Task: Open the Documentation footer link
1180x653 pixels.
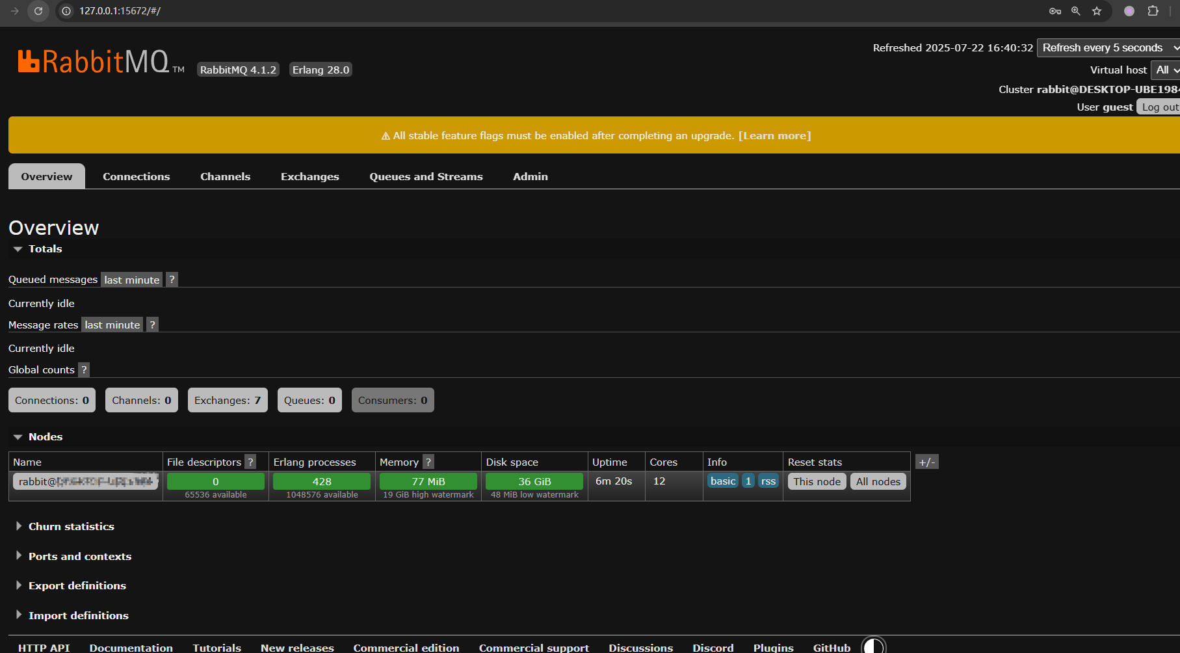Action: [131, 648]
